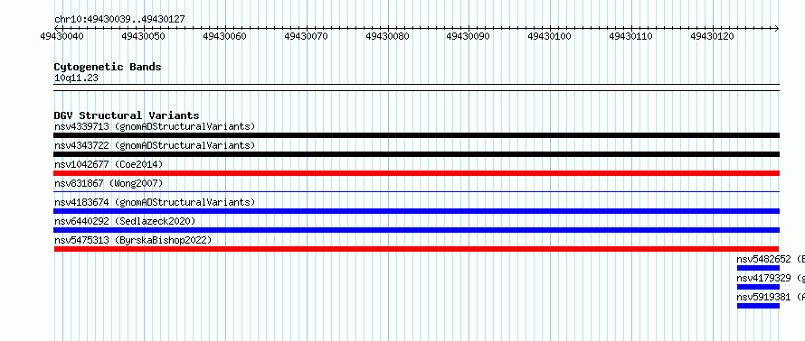
Task: Click the short blue bar under nsv4179329
Action: [758, 287]
